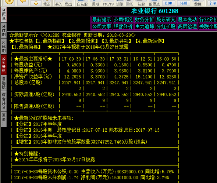Click the 16-12-31 column header
The height and width of the screenshot is (183, 217).
[x=143, y=59]
